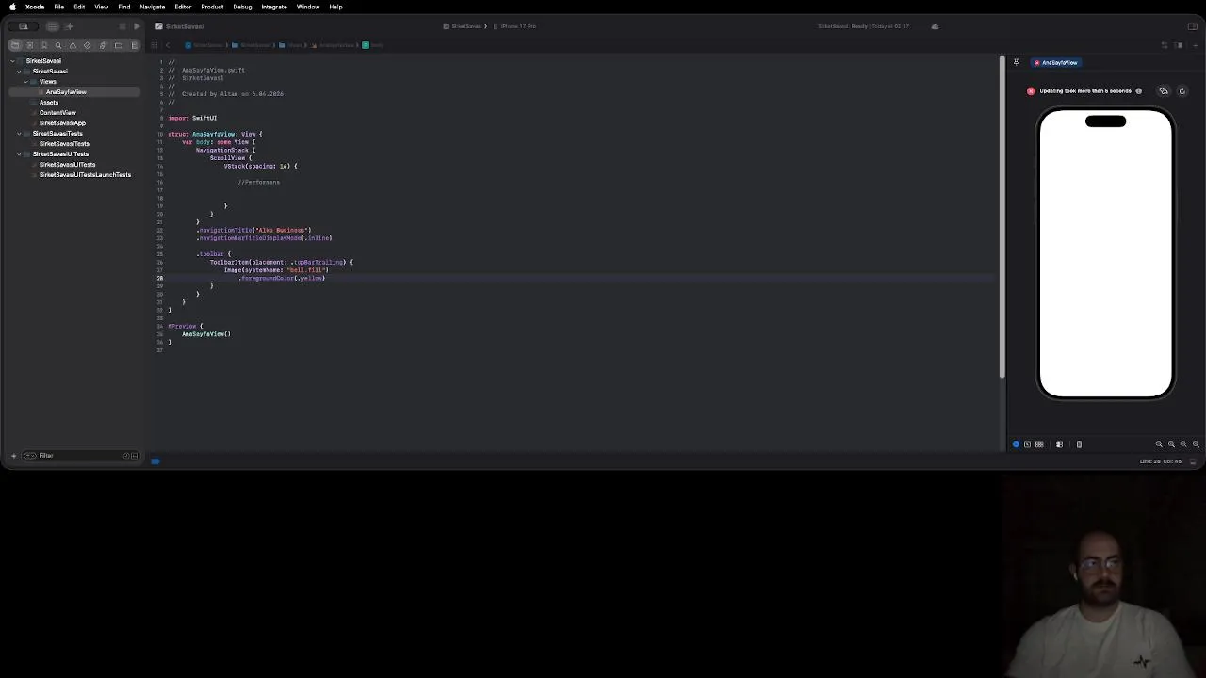Open the Integrate menu

pyautogui.click(x=274, y=7)
